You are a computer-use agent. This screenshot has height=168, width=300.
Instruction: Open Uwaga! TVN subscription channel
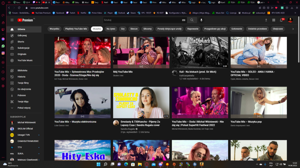[24, 135]
